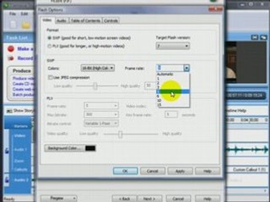Select Custom Callout 1 on timeline
270x202 pixels.
pyautogui.click(x=249, y=169)
